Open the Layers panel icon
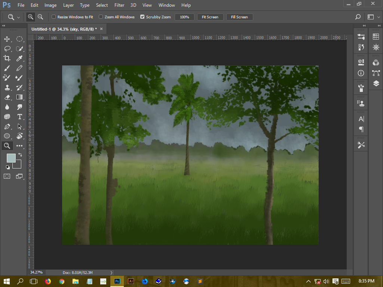The height and width of the screenshot is (287, 383). 376,83
